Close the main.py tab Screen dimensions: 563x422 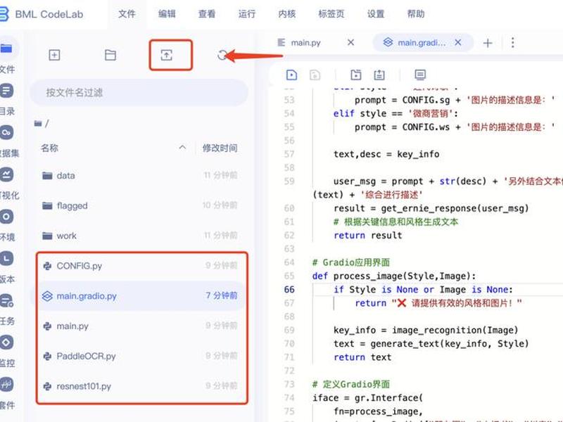[350, 42]
